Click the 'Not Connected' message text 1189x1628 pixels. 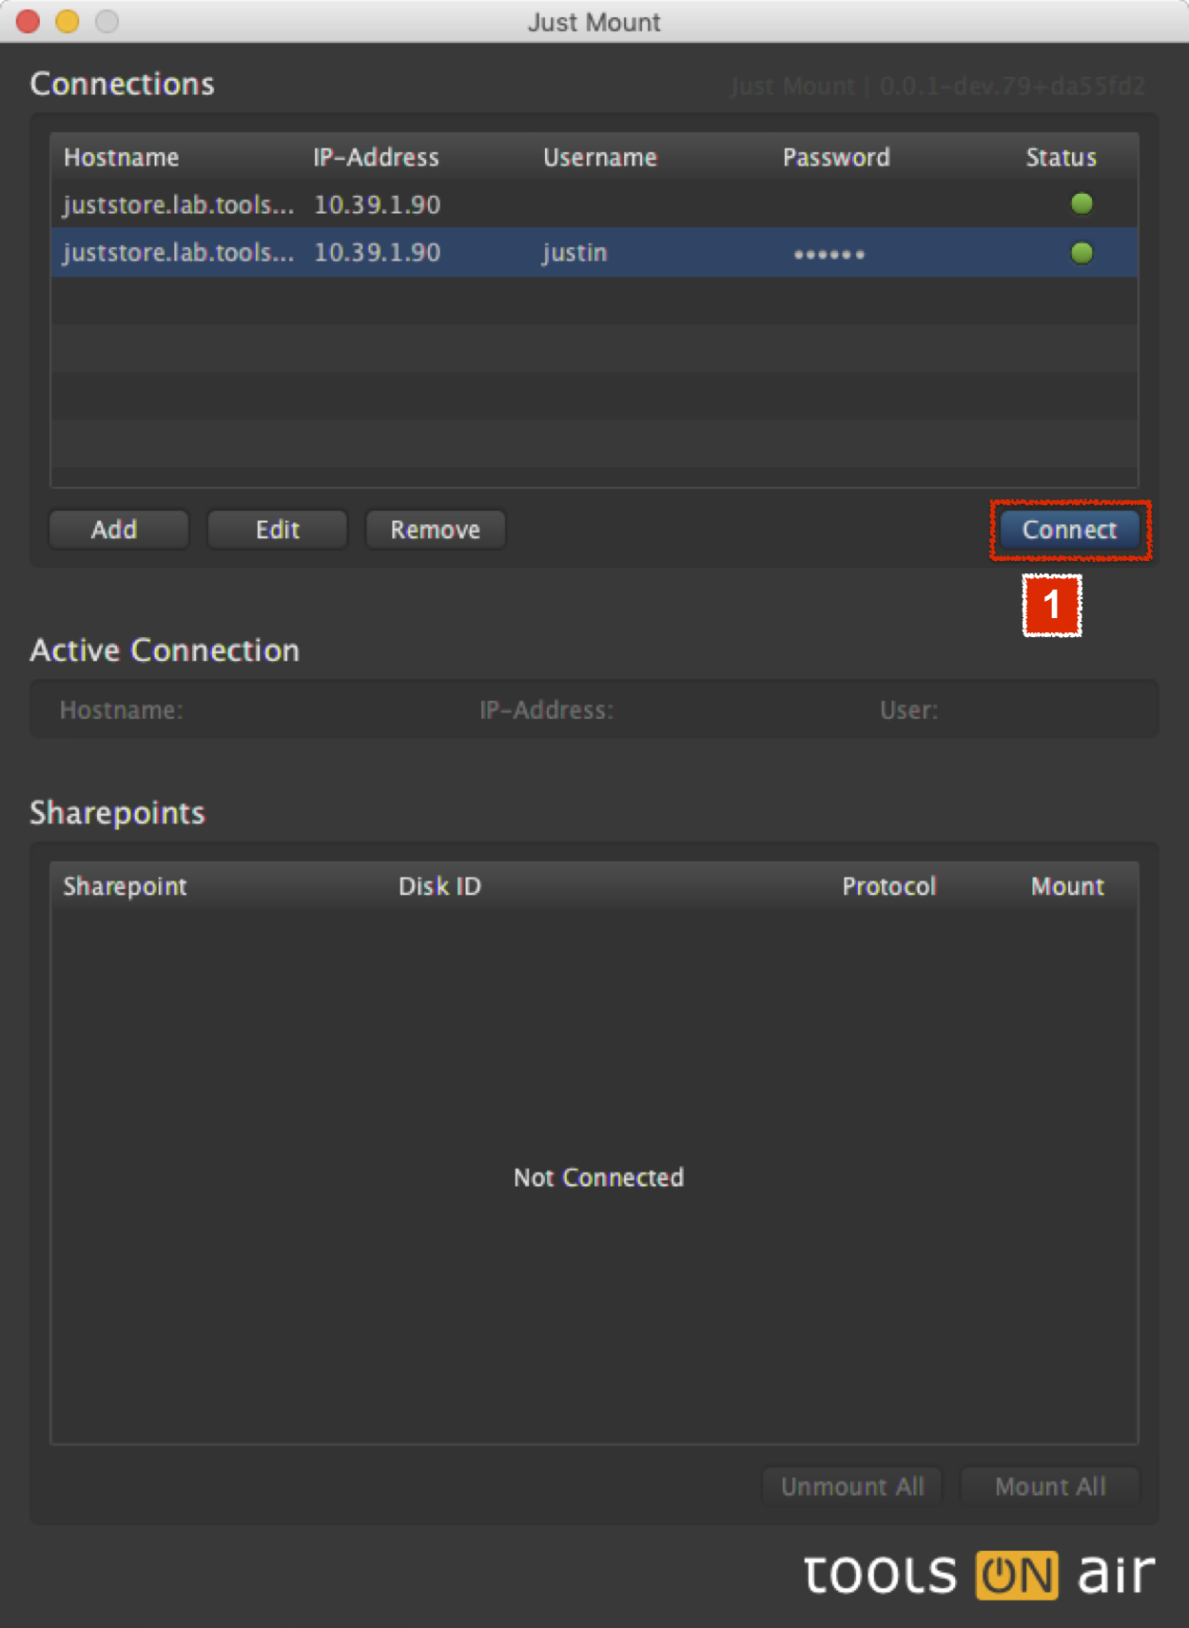(x=598, y=1177)
